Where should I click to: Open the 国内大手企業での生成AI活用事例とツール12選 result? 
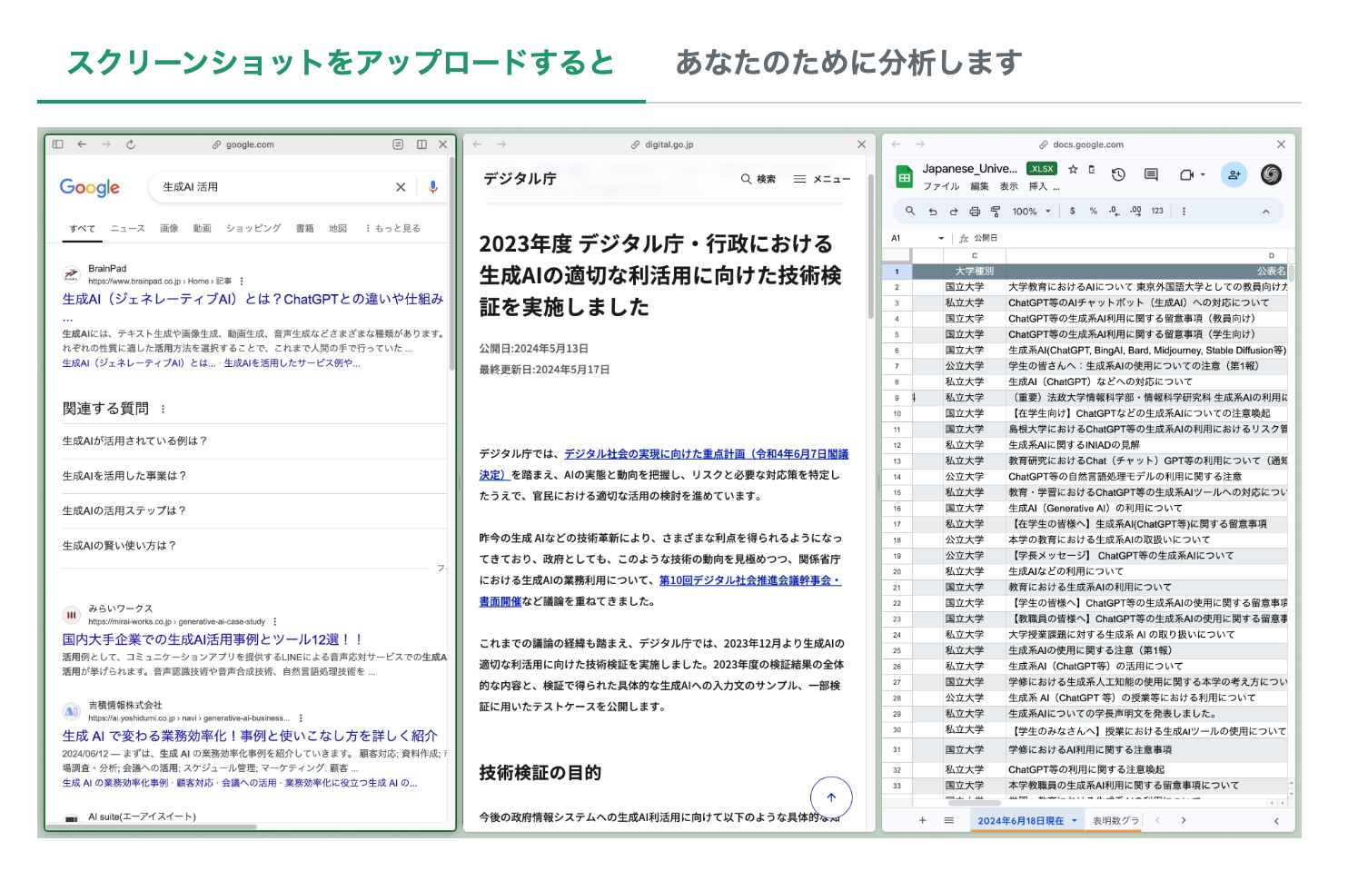pos(212,639)
